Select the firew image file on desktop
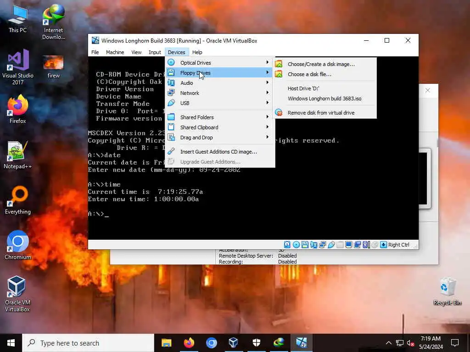Viewport: 470px width, 352px height. pos(53,67)
